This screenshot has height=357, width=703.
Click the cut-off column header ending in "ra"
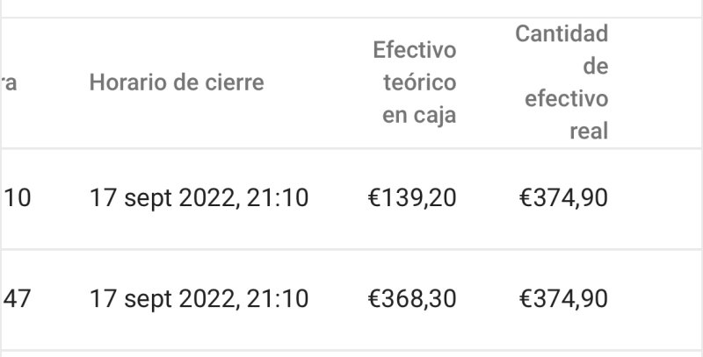(x=12, y=83)
